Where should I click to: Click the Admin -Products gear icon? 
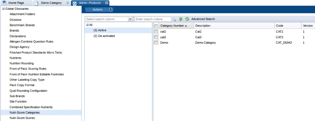(74, 3)
